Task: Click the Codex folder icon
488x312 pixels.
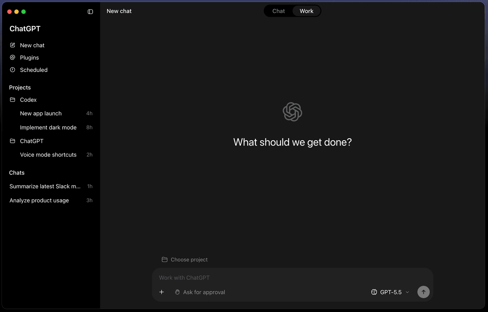Action: (13, 100)
